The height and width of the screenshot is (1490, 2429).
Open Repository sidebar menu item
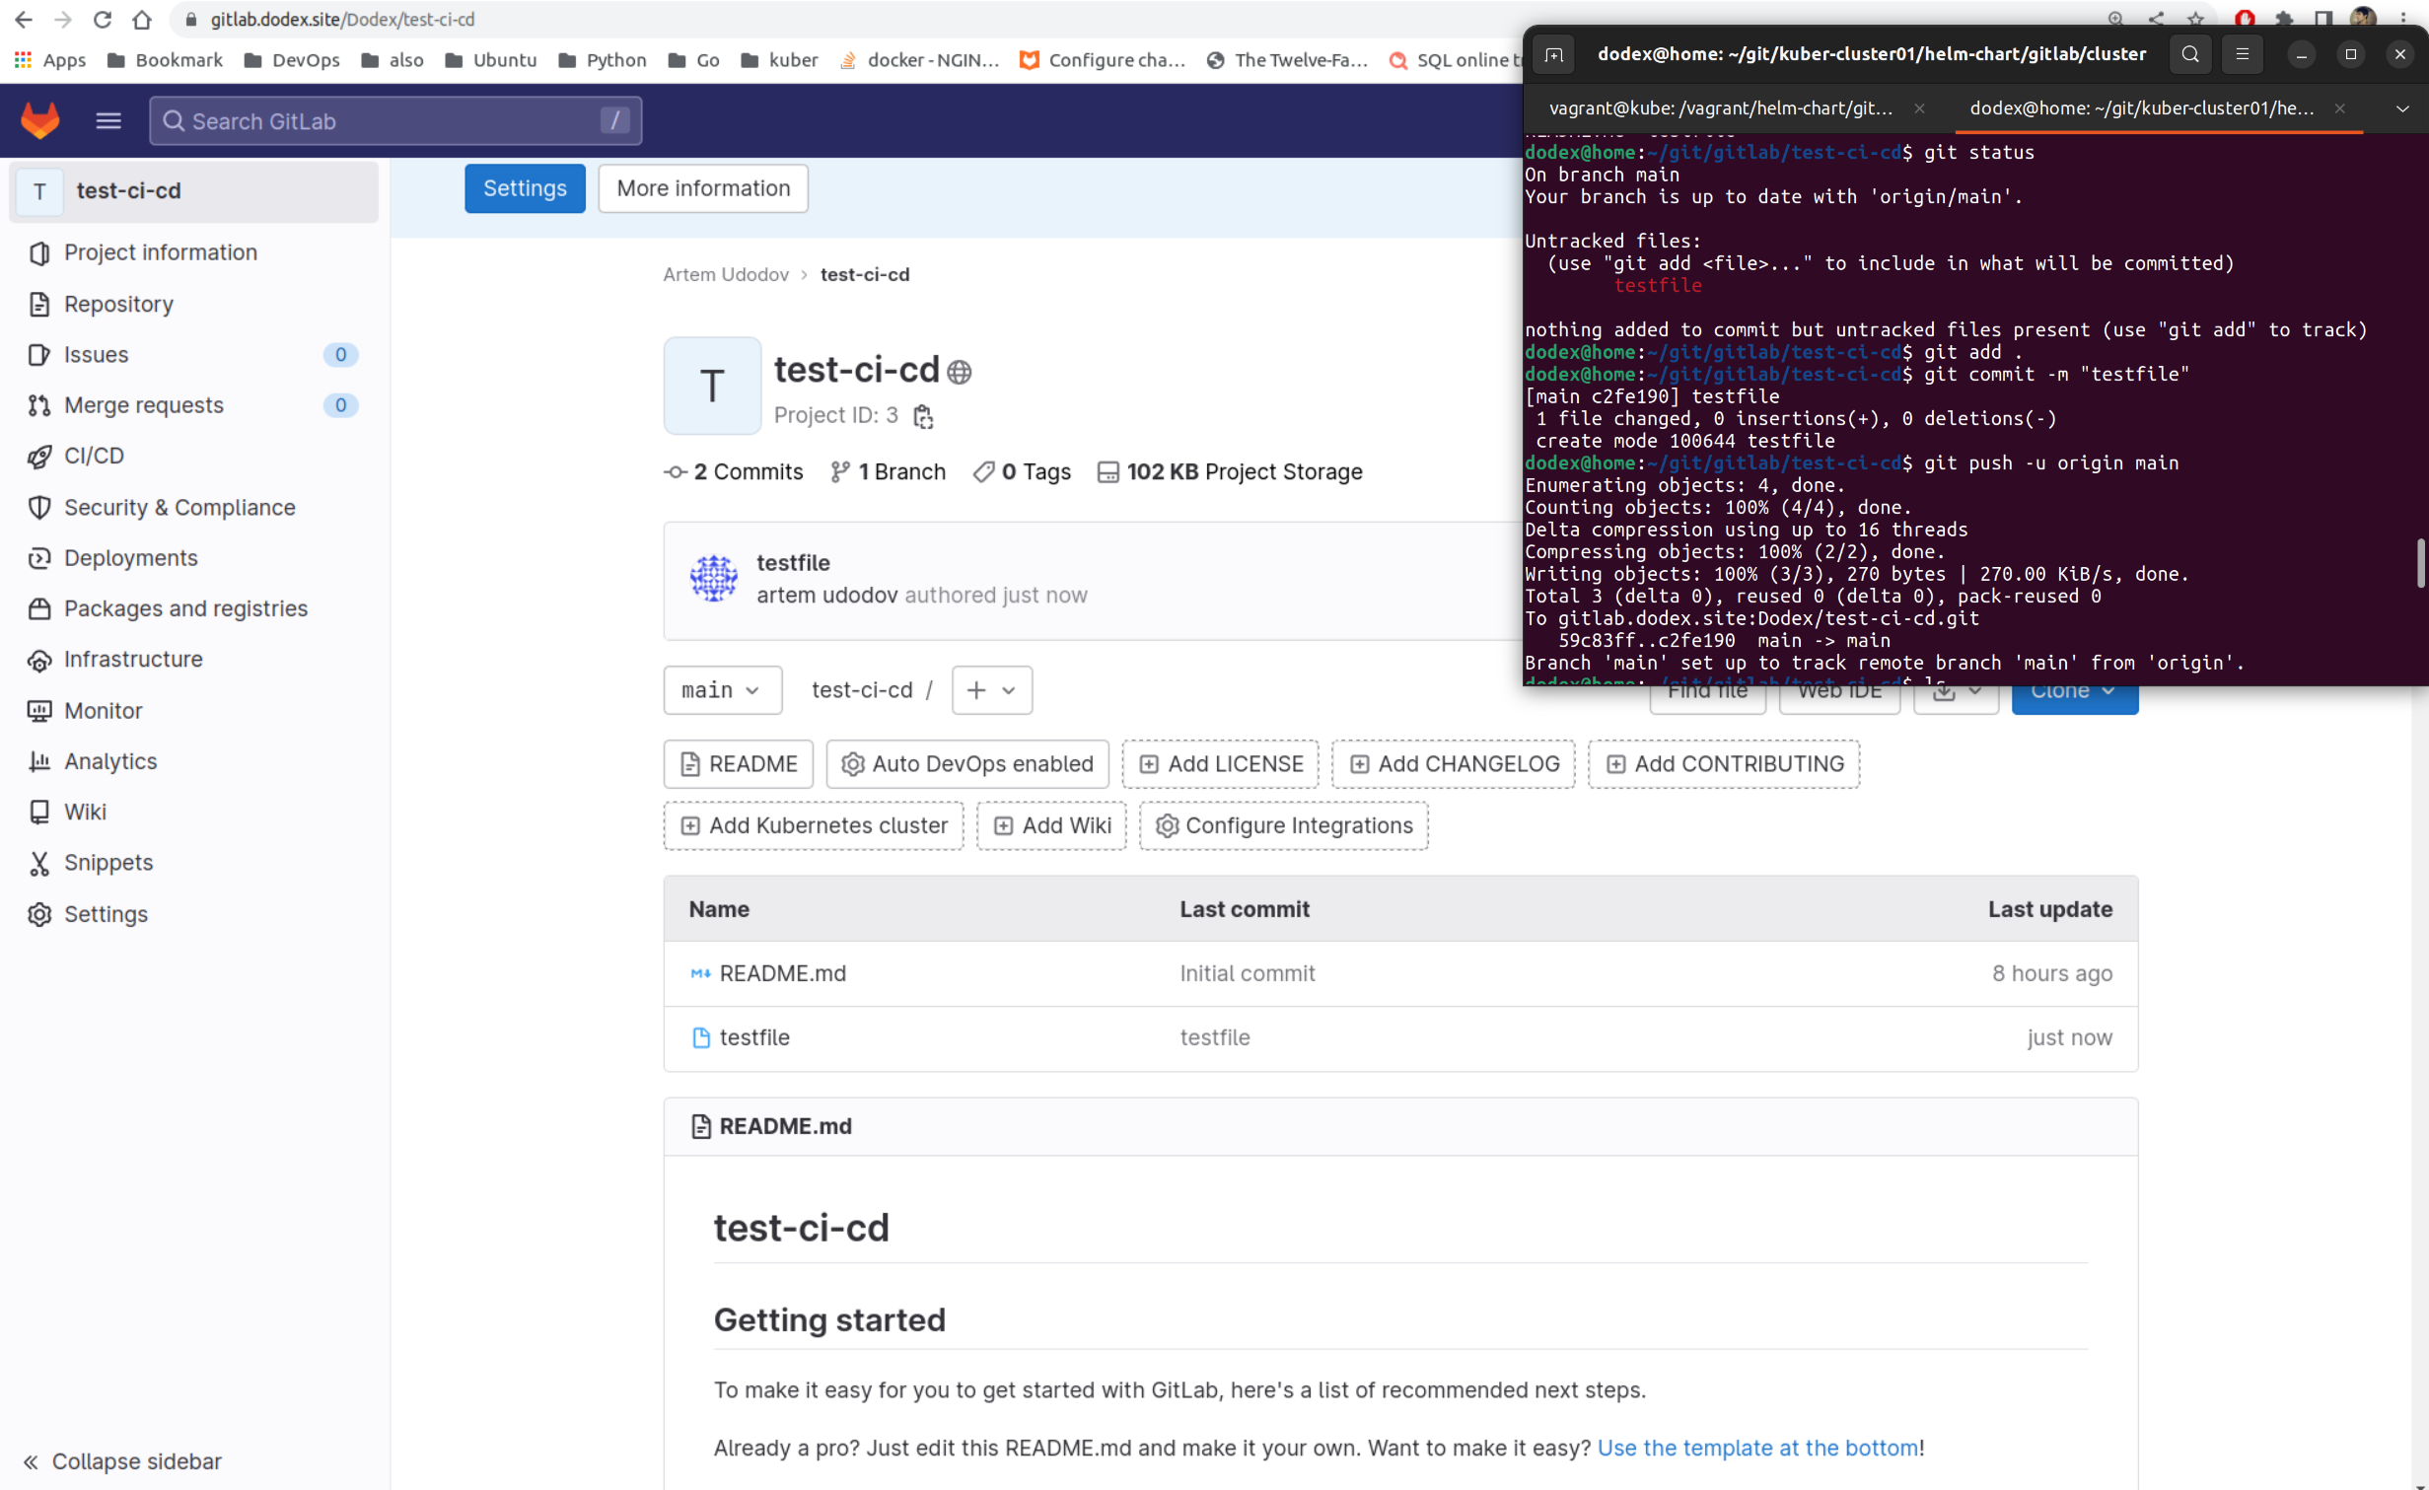(x=118, y=304)
